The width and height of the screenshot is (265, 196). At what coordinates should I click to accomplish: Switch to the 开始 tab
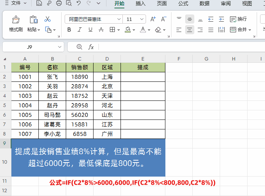coord(119,3)
